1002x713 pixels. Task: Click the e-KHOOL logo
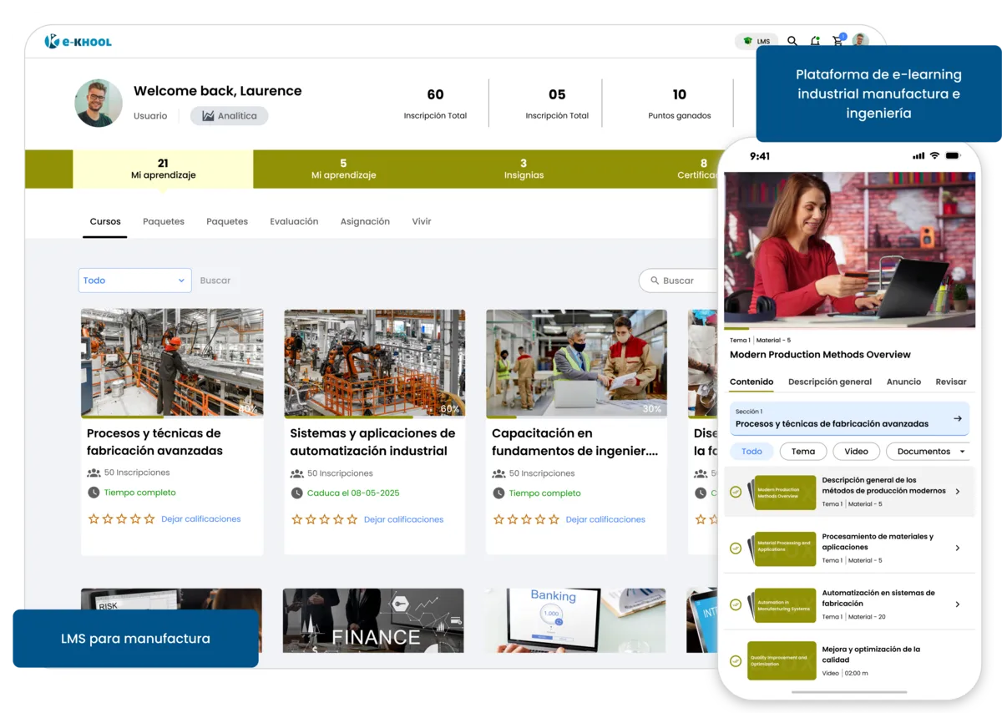click(78, 40)
